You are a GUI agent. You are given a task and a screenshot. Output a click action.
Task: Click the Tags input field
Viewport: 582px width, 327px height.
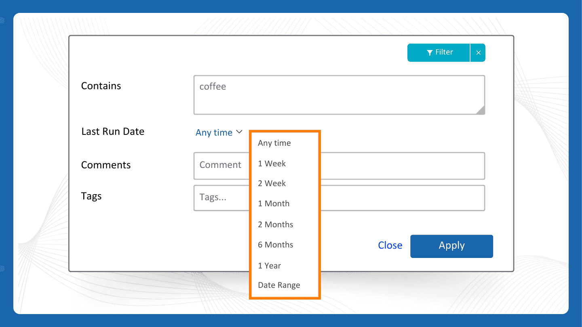339,198
